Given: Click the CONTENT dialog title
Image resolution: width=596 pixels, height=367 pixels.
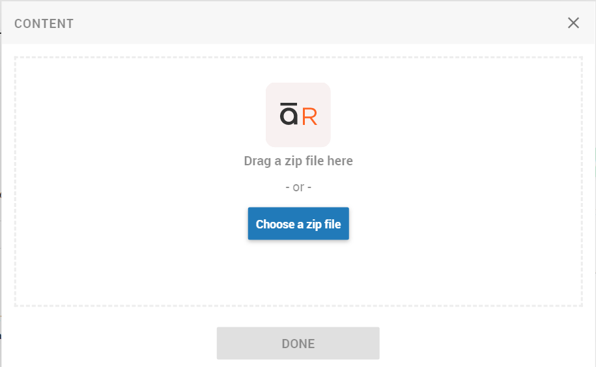Looking at the screenshot, I should pos(44,23).
